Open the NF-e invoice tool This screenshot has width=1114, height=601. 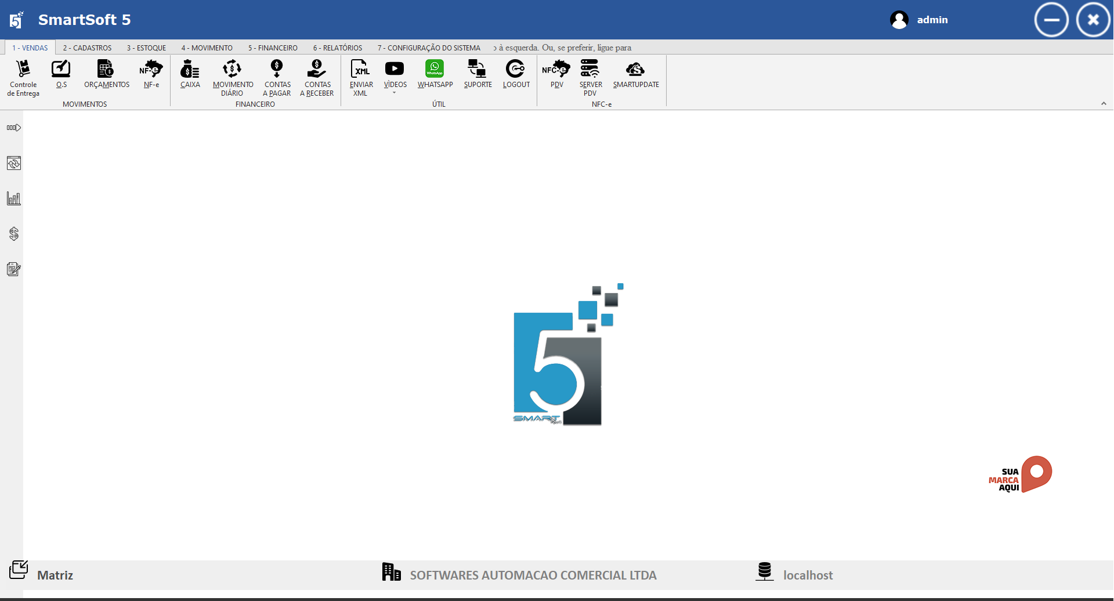(x=151, y=74)
